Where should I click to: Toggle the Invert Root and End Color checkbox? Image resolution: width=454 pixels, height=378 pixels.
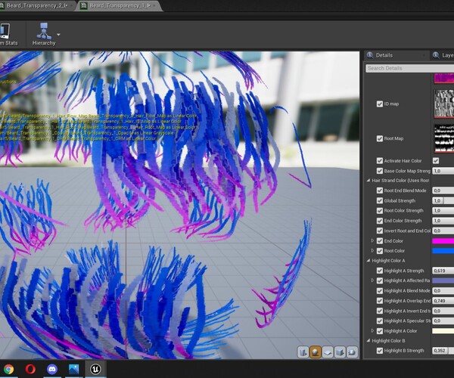click(x=380, y=231)
